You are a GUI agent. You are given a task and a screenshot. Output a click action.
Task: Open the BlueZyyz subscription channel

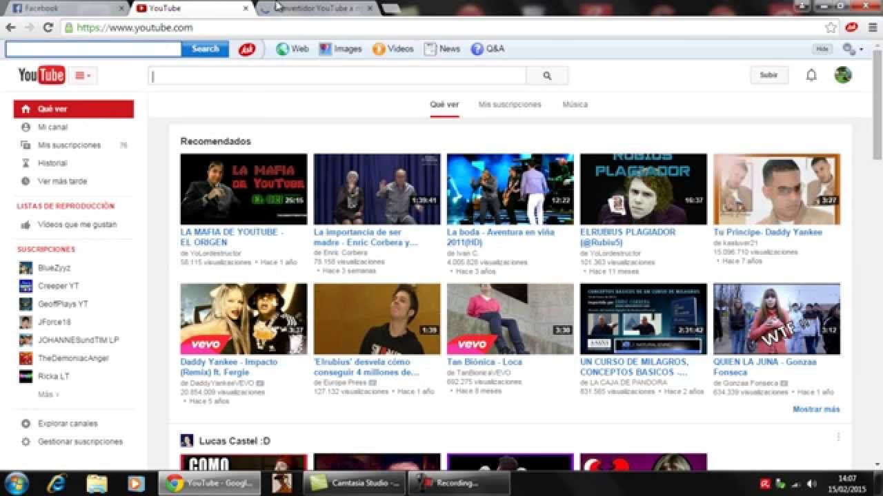coord(54,268)
